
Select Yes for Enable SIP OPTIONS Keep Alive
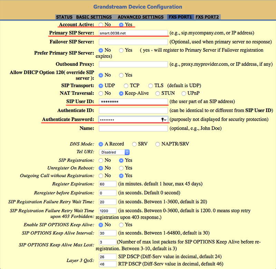(121, 225)
